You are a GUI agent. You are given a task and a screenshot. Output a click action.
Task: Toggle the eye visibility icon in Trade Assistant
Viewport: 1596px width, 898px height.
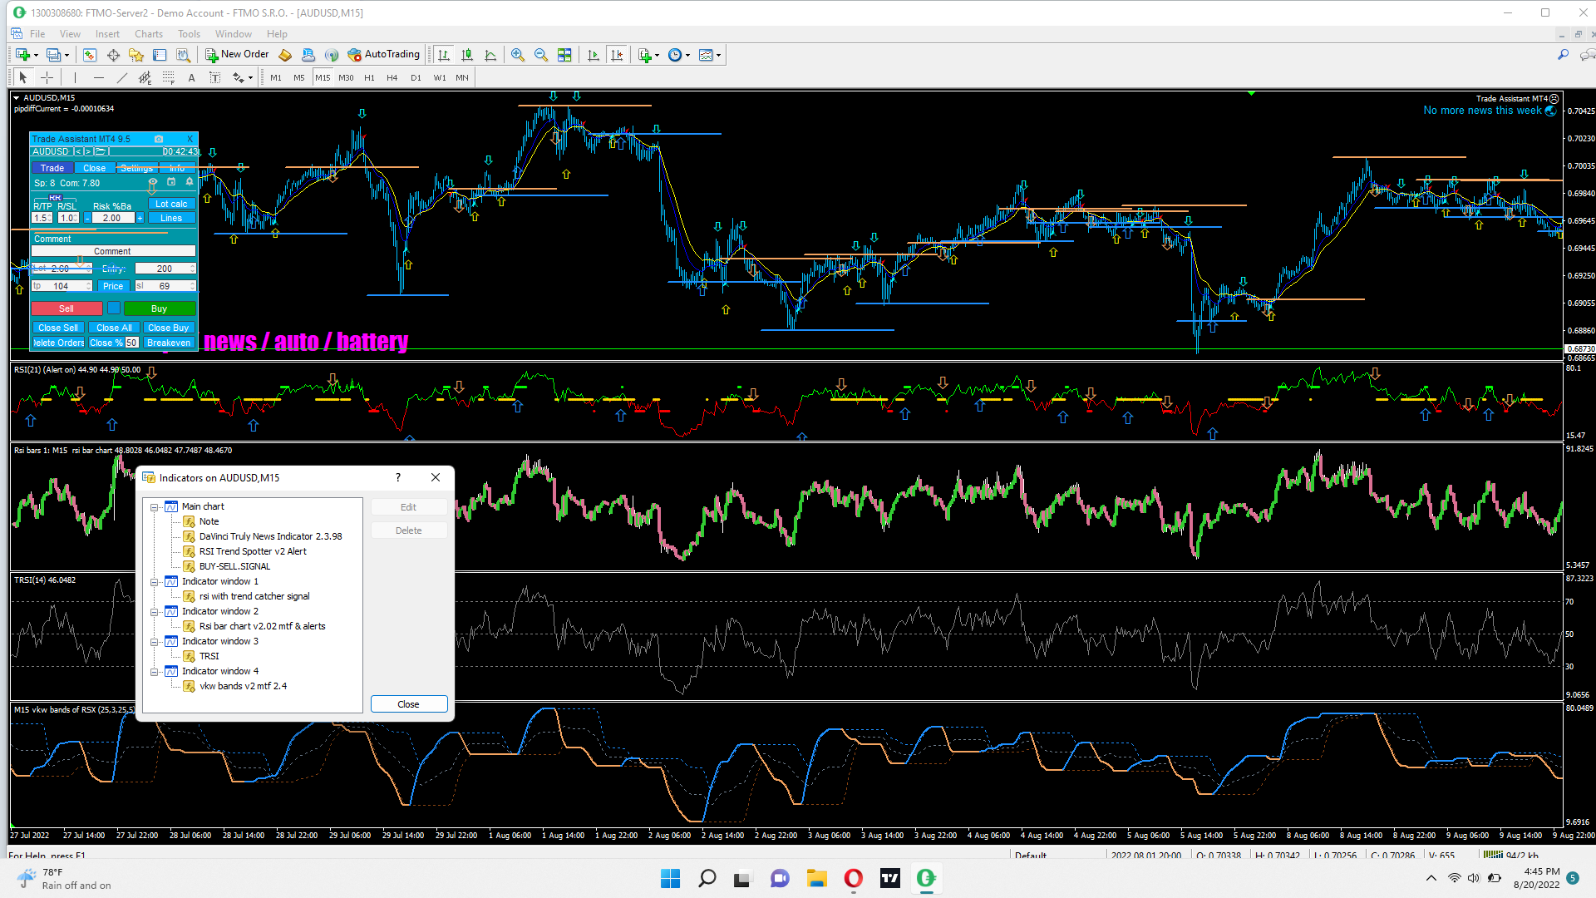[x=153, y=182]
